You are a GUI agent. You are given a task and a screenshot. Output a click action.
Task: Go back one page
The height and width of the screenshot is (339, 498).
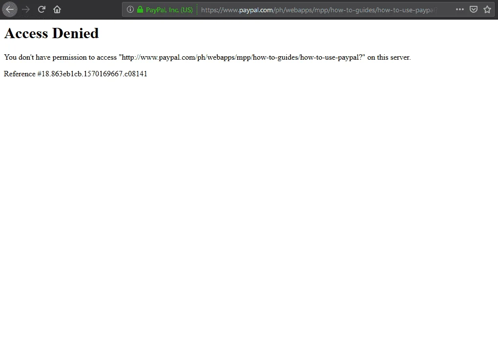(10, 9)
